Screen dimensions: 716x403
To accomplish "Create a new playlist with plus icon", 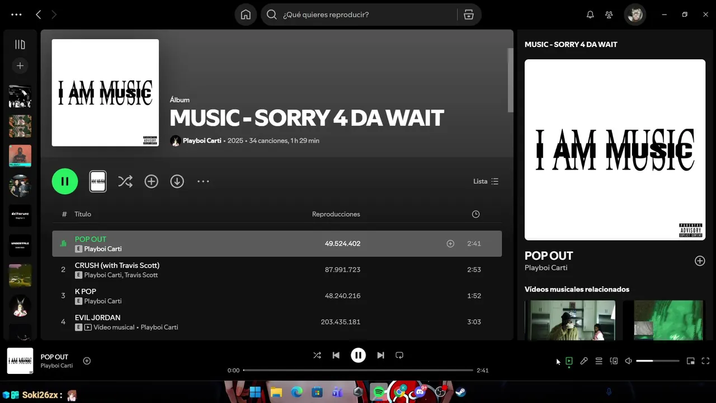I will 20,65.
